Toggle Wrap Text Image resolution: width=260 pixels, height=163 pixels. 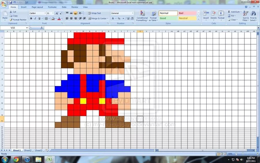[x=94, y=13]
